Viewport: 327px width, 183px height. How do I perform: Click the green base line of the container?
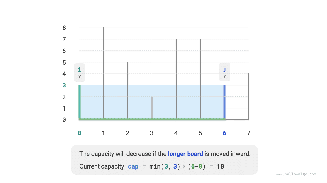152,119
